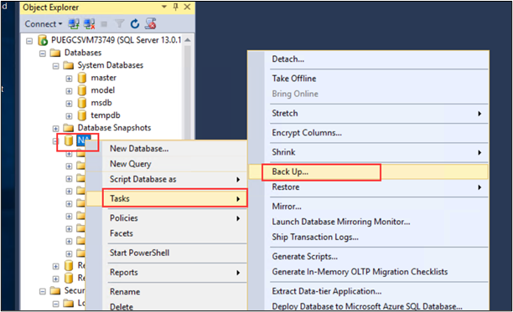Click the server icon with green arrow
Screen dimensions: 513x312
43,40
